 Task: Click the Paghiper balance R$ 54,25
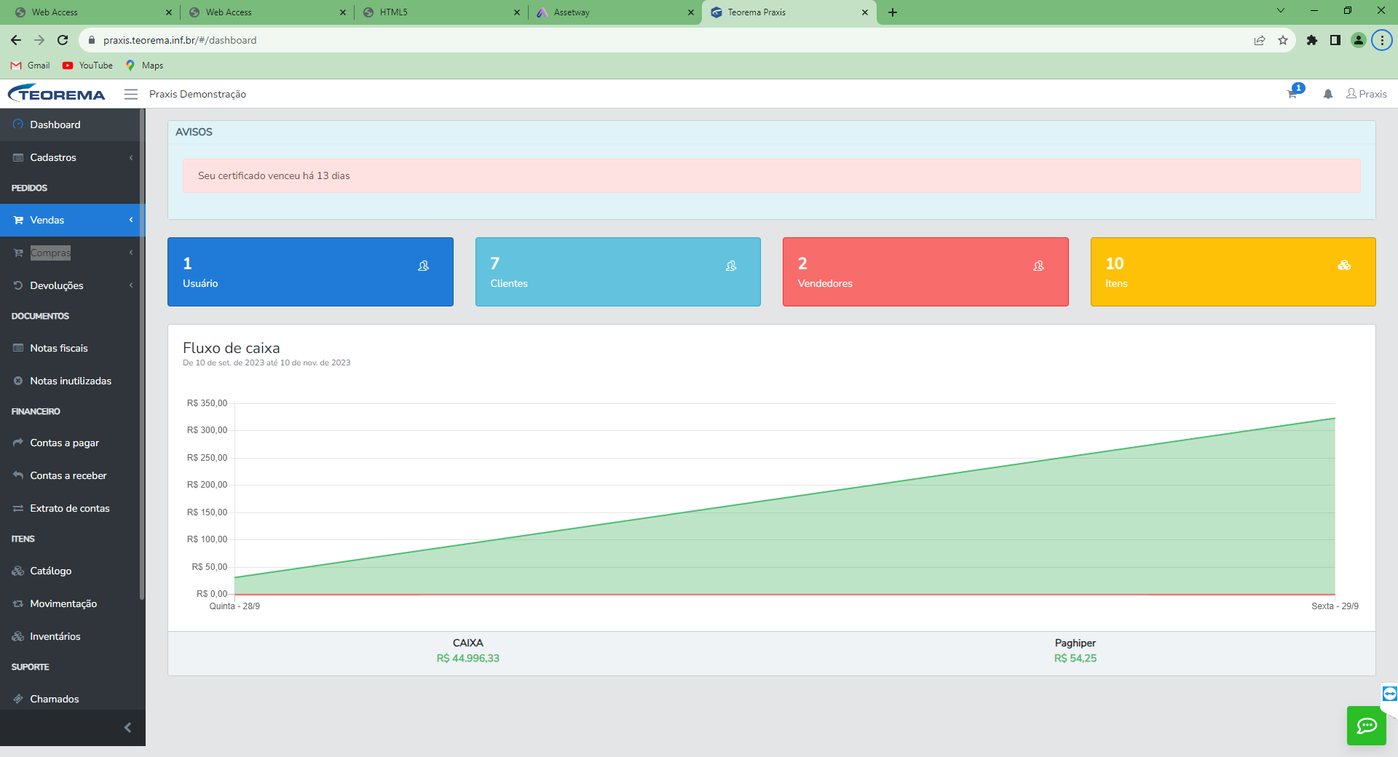point(1075,659)
